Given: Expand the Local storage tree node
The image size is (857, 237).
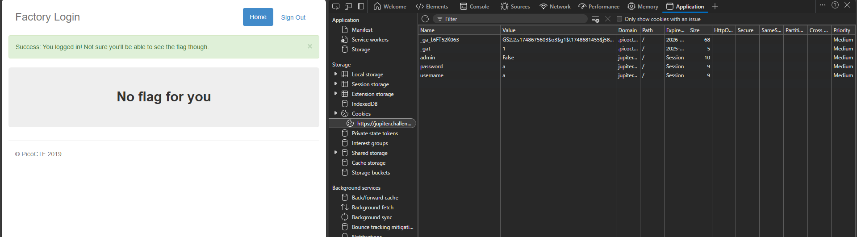Looking at the screenshot, I should (336, 74).
